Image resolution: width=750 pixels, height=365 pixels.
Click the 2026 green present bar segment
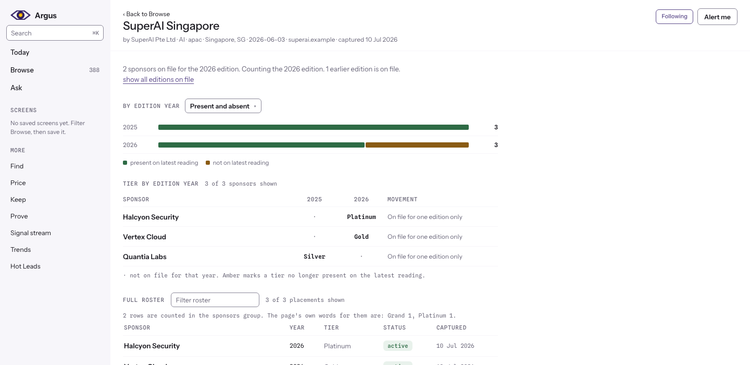click(261, 145)
